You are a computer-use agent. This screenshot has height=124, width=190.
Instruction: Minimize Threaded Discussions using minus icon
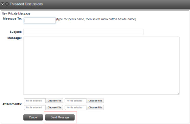7,4
